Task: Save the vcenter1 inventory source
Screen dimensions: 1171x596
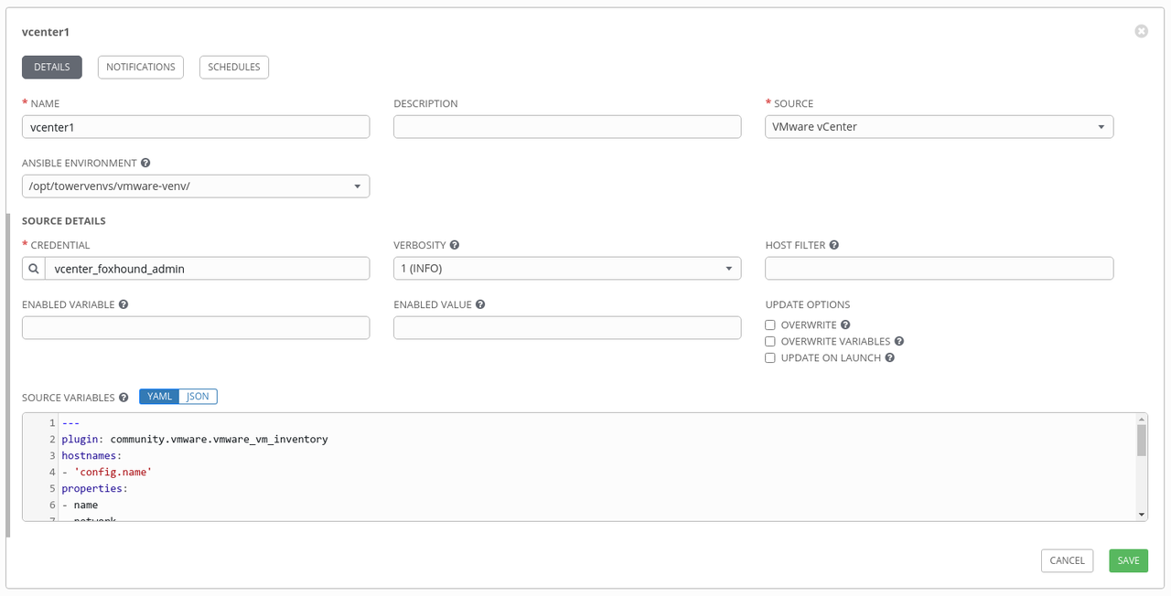Action: [x=1128, y=560]
